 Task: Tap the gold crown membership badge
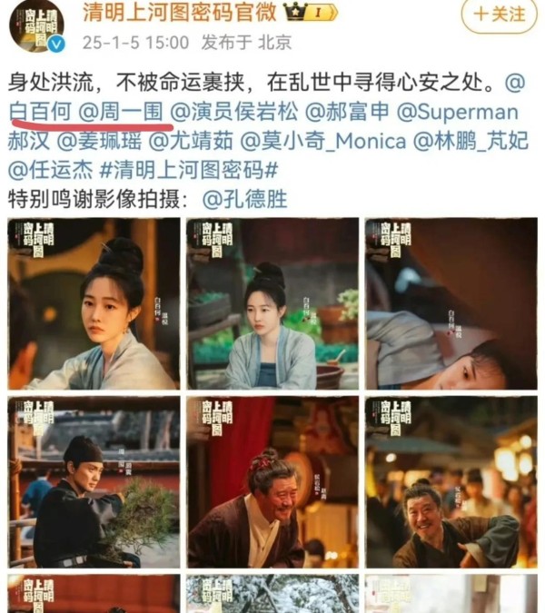pyautogui.click(x=311, y=13)
